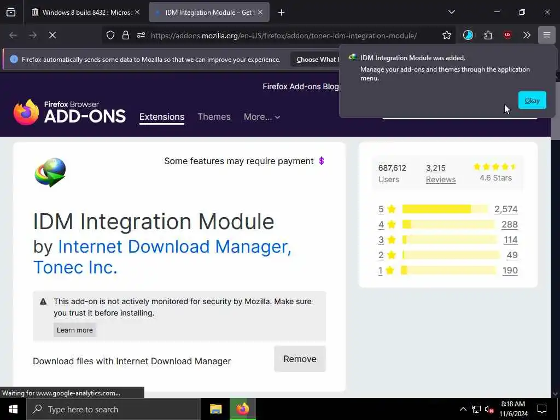Image resolution: width=560 pixels, height=420 pixels.
Task: Click the info icon in data notification bar
Action: [14, 59]
